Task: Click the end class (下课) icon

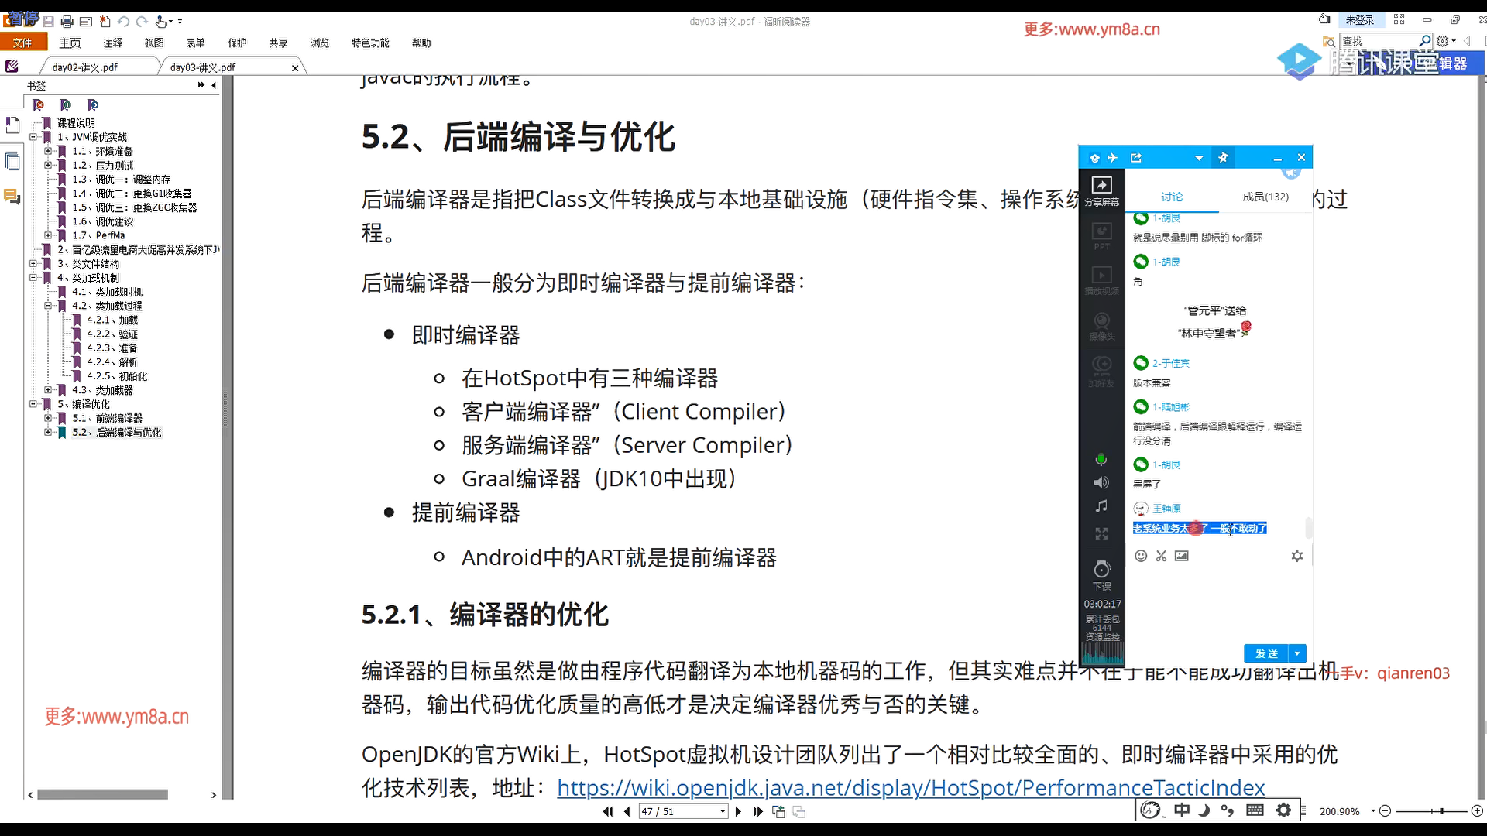Action: click(x=1102, y=570)
